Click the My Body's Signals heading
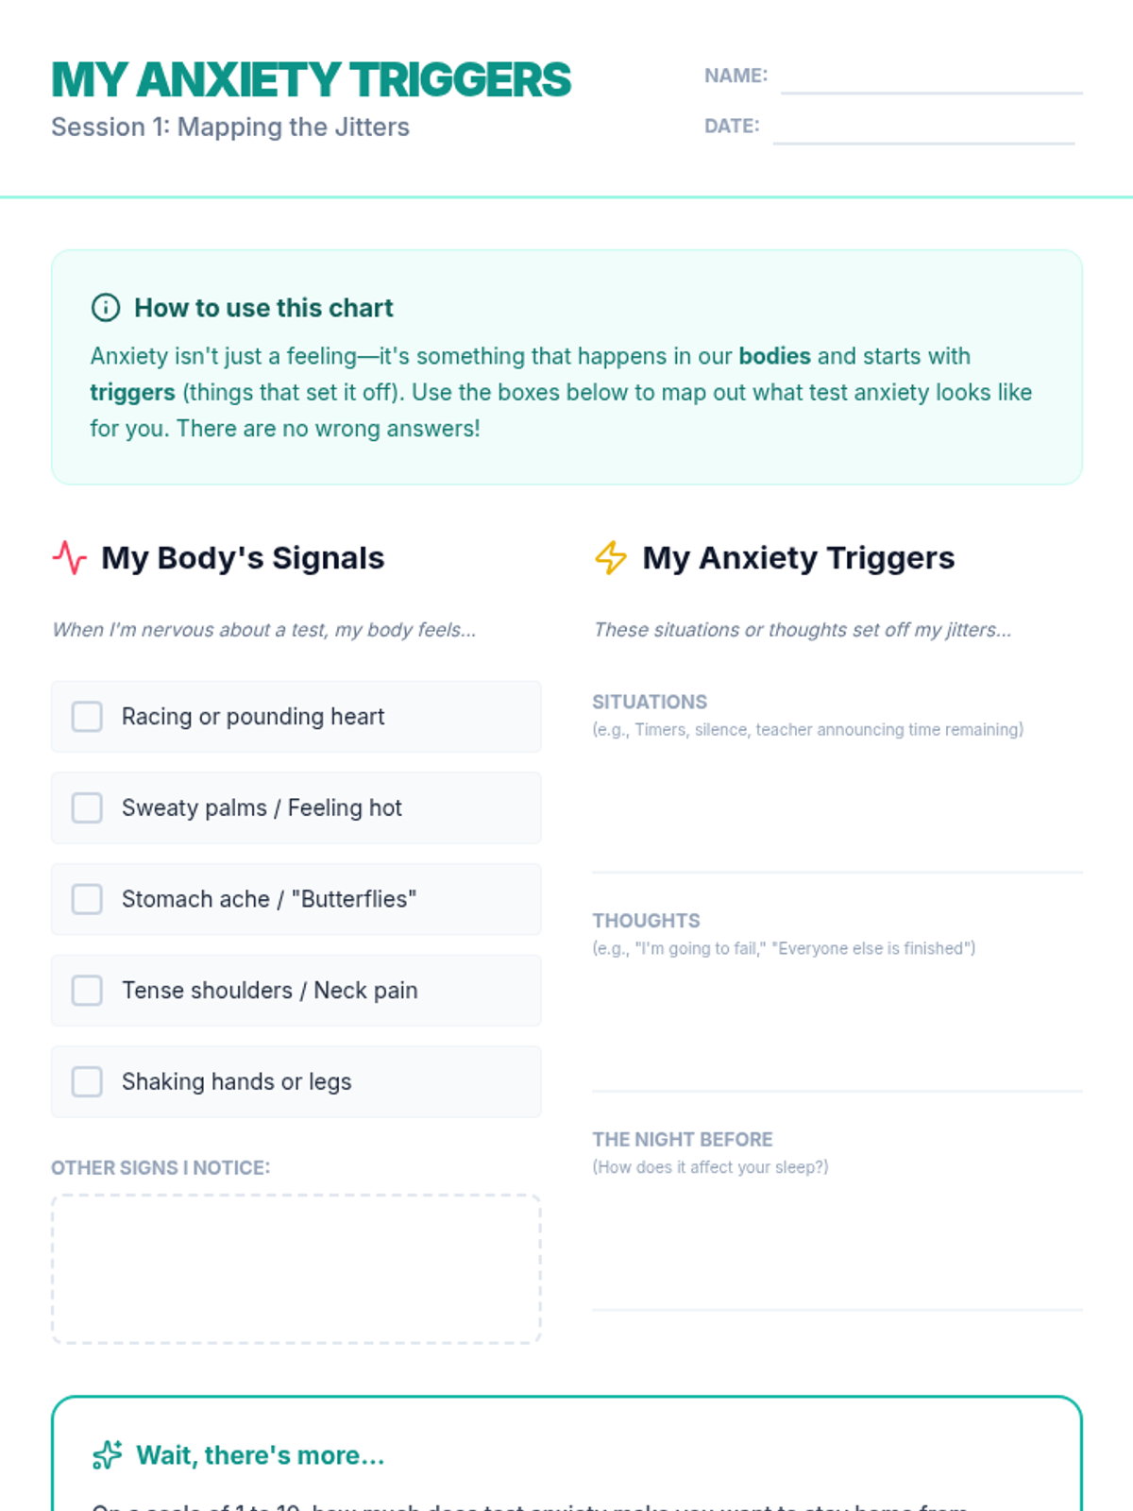Viewport: 1133px width, 1511px height. coord(243,558)
